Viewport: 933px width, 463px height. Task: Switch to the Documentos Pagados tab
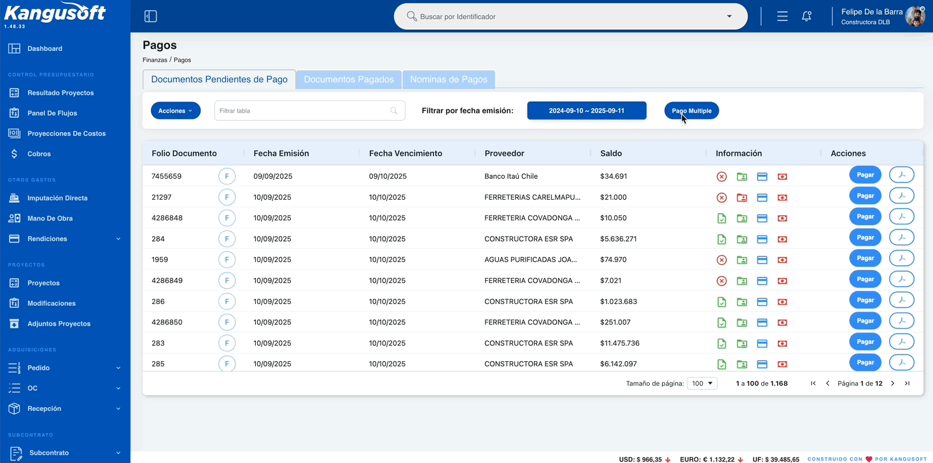[349, 79]
